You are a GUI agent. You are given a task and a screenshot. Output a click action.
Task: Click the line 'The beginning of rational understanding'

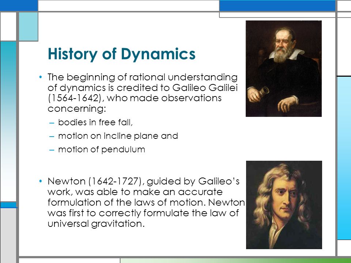(x=143, y=77)
